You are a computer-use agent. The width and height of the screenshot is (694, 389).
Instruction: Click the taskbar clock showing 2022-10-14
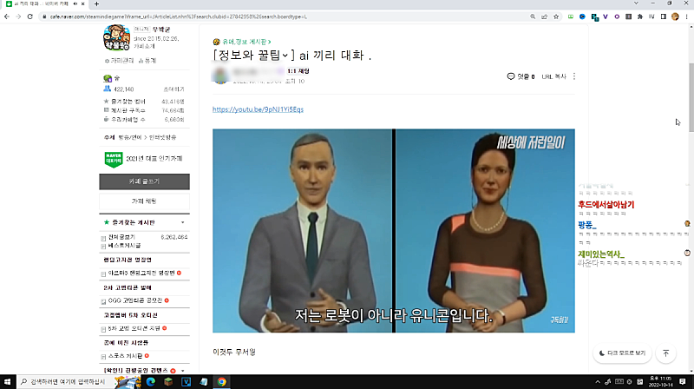660,381
